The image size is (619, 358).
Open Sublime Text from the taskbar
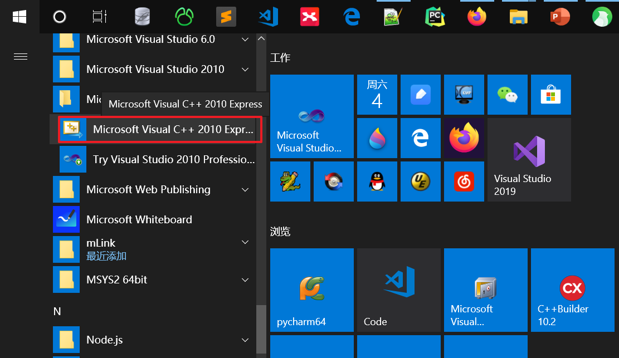point(226,17)
